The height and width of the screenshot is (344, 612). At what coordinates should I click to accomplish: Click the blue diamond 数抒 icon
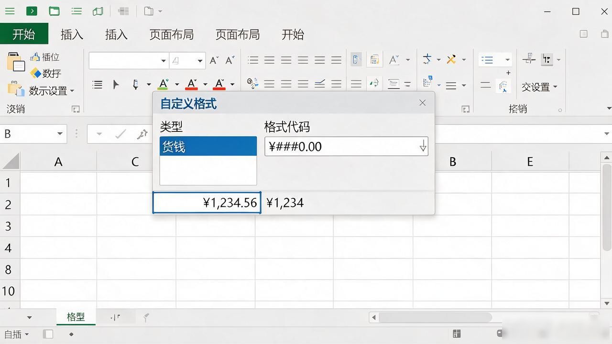tap(35, 73)
